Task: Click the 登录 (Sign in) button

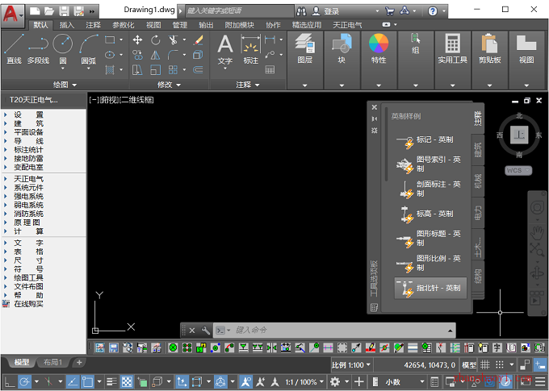Action: point(331,11)
